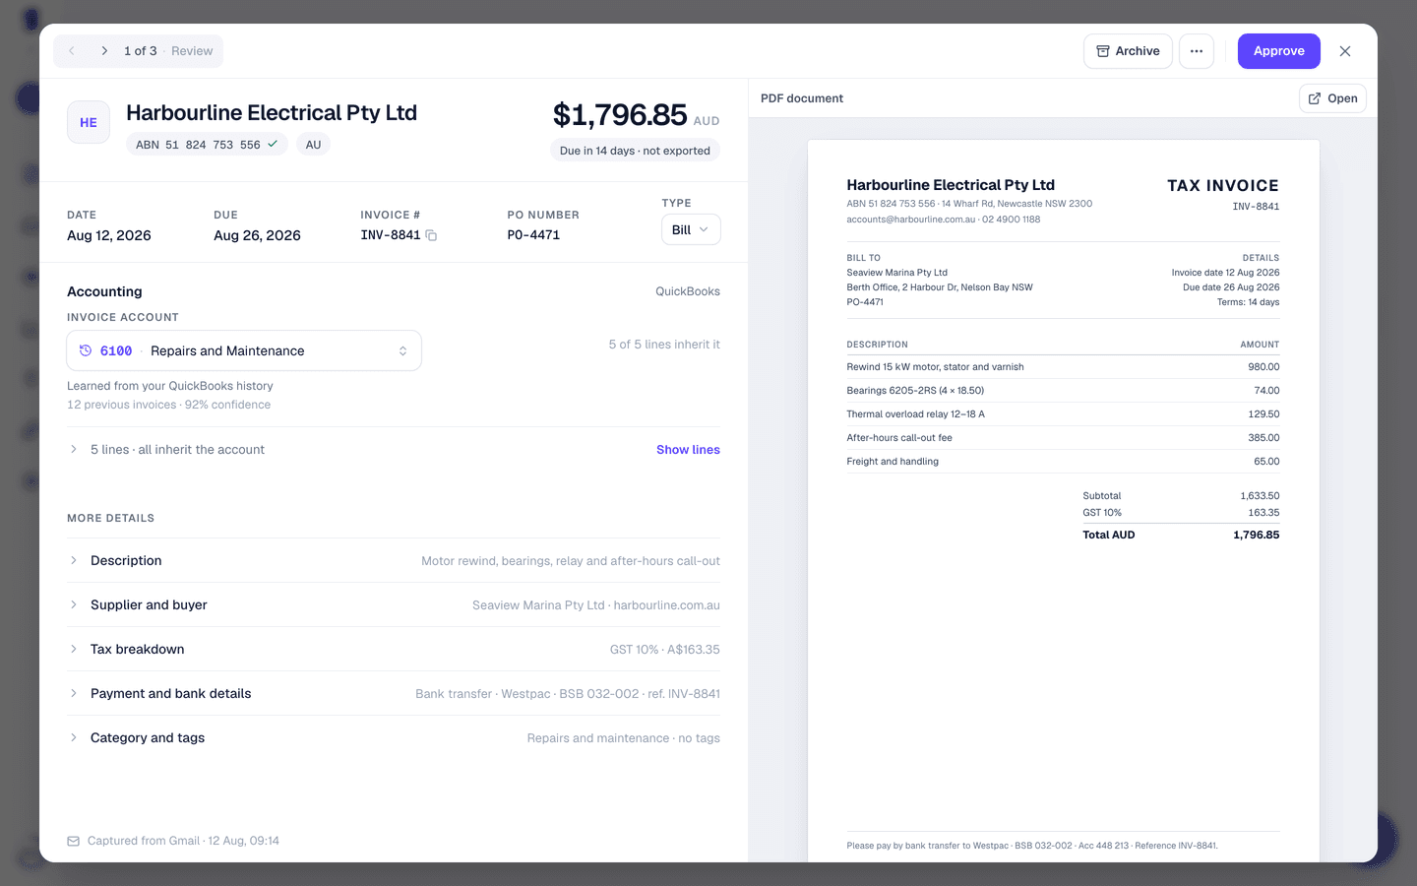Expand Payment and bank details

(394, 694)
